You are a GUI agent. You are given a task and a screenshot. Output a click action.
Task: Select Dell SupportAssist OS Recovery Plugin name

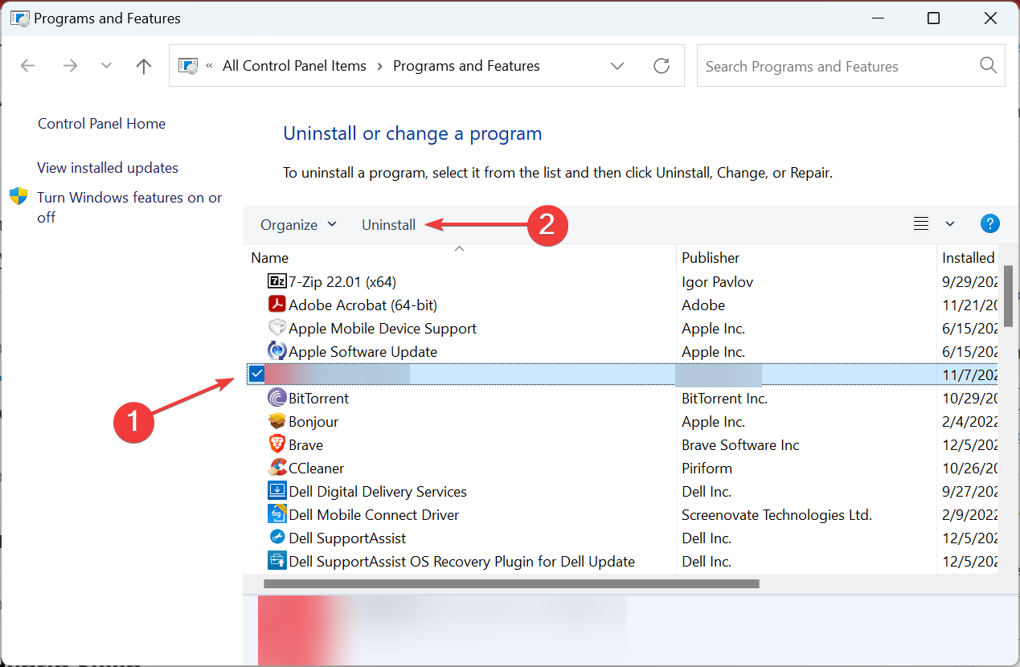(461, 561)
